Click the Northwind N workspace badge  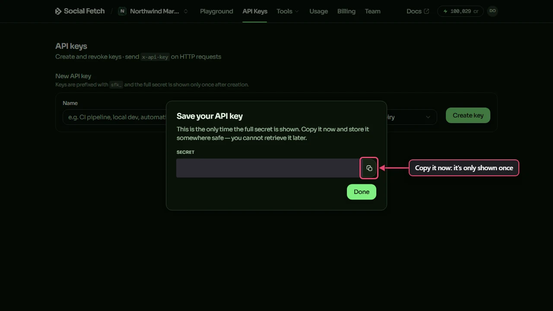(x=122, y=11)
